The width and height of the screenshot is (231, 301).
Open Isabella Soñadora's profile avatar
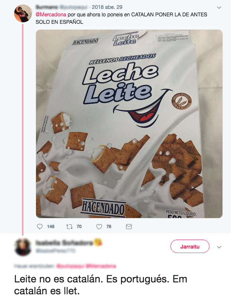(23, 247)
